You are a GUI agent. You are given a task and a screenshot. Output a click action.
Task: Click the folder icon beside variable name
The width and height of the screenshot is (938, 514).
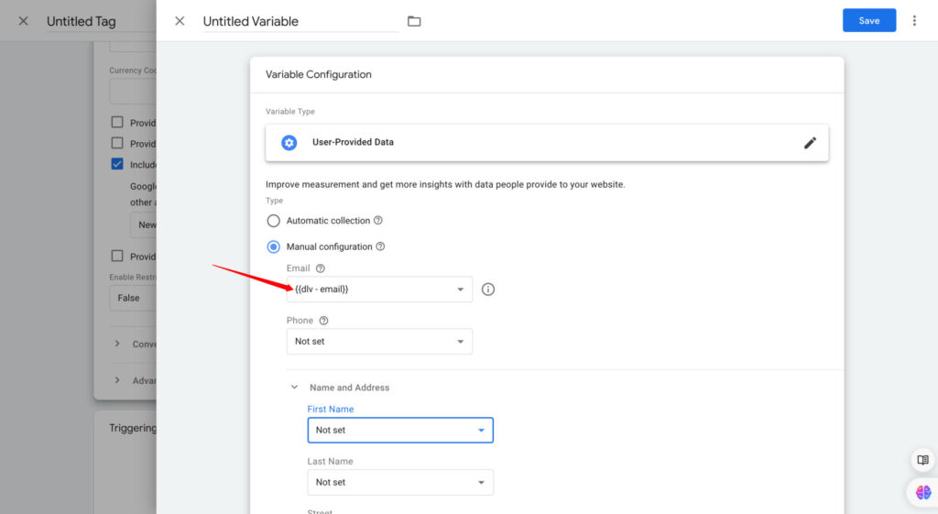(414, 21)
